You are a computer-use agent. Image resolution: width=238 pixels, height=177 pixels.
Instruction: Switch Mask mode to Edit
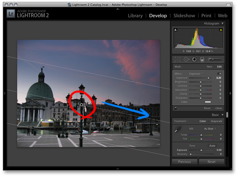click(x=219, y=67)
